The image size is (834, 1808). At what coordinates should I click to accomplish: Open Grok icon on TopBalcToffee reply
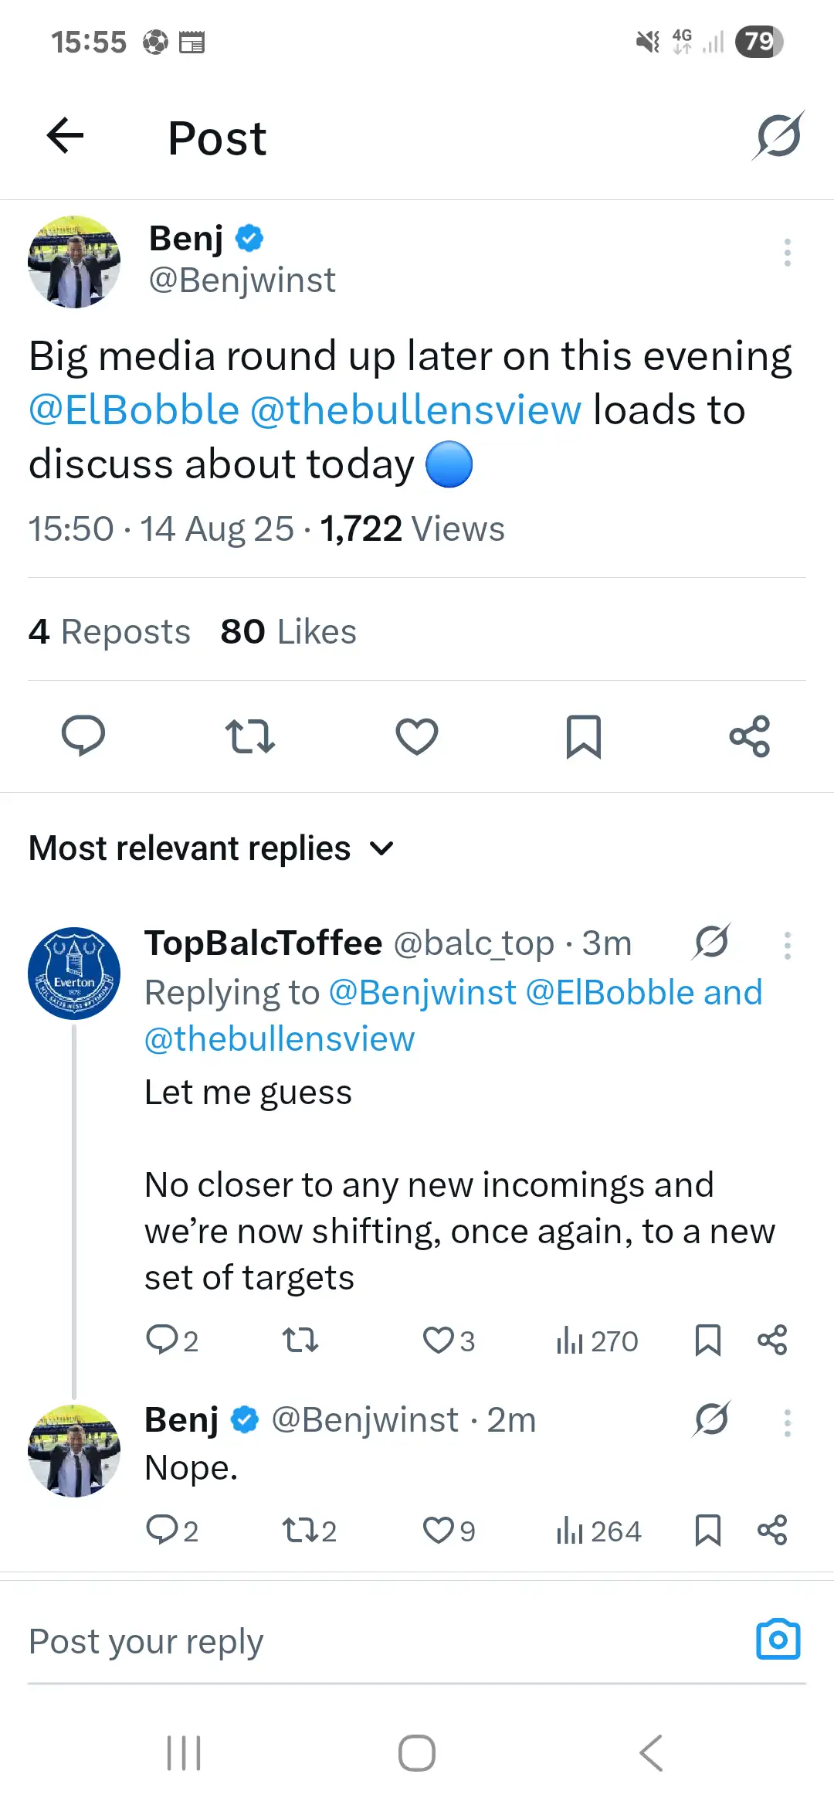[x=711, y=942]
